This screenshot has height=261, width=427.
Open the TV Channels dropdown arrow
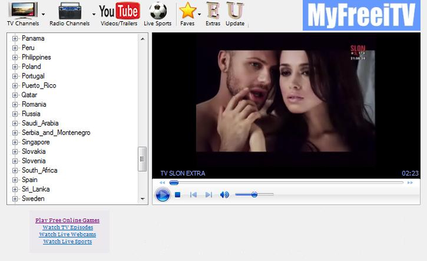[43, 14]
